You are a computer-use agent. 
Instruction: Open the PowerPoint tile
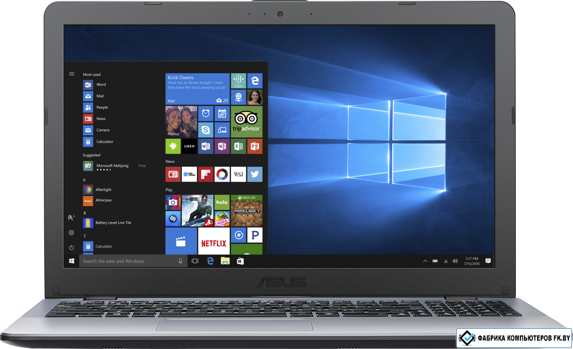(x=255, y=146)
